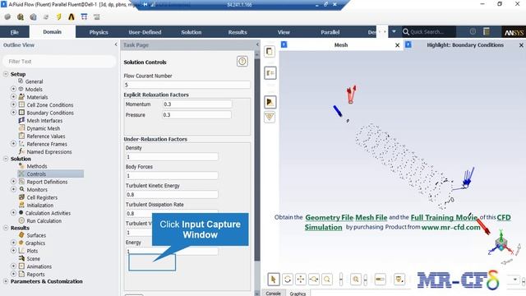526x296 pixels.
Task: Switch to the Console tab
Action: click(274, 294)
